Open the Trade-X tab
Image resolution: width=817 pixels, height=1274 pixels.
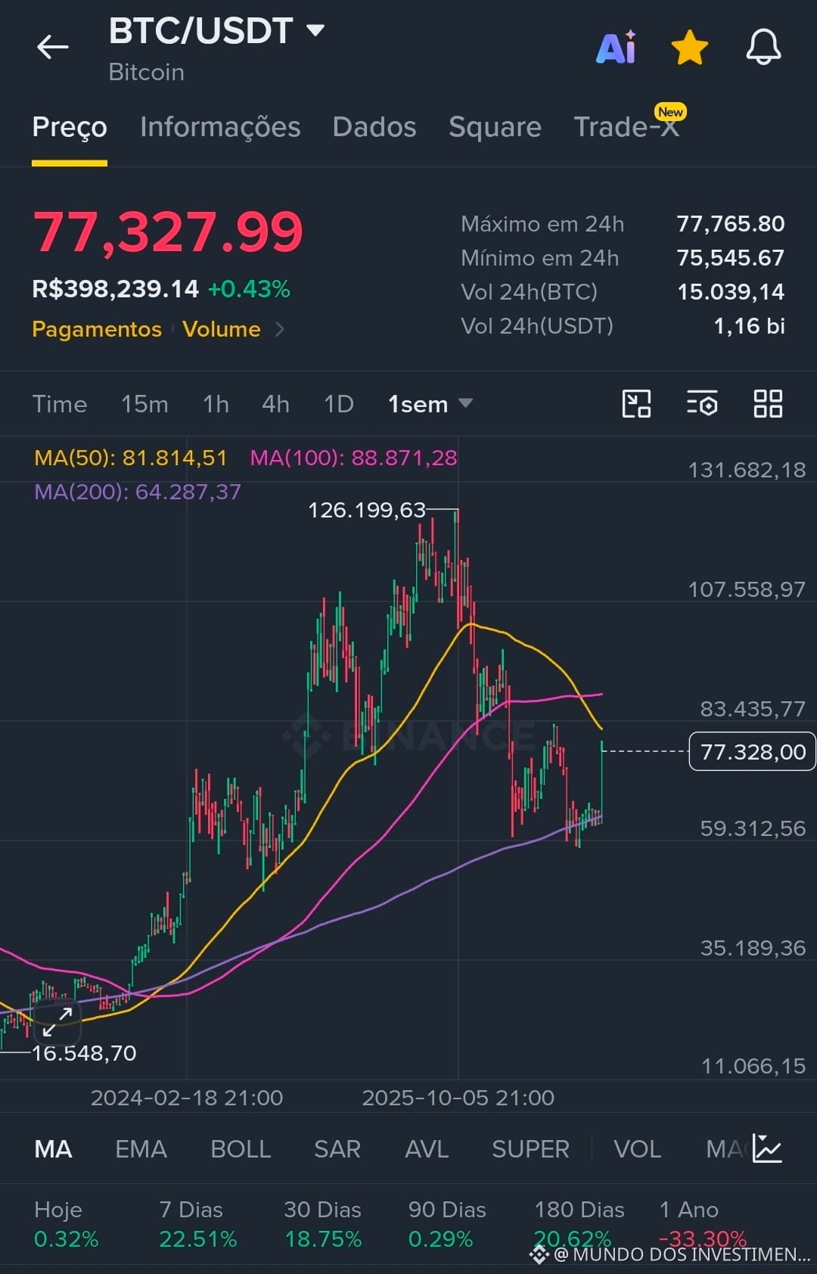click(626, 127)
